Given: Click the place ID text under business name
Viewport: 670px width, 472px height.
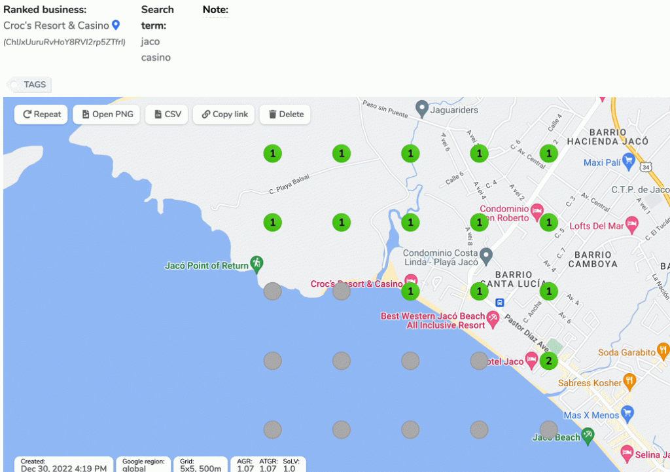Looking at the screenshot, I should (65, 42).
